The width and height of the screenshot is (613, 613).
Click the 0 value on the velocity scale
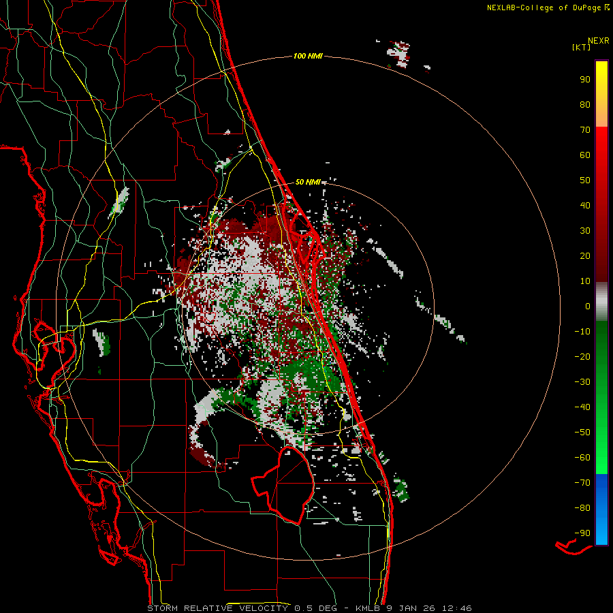pos(588,306)
